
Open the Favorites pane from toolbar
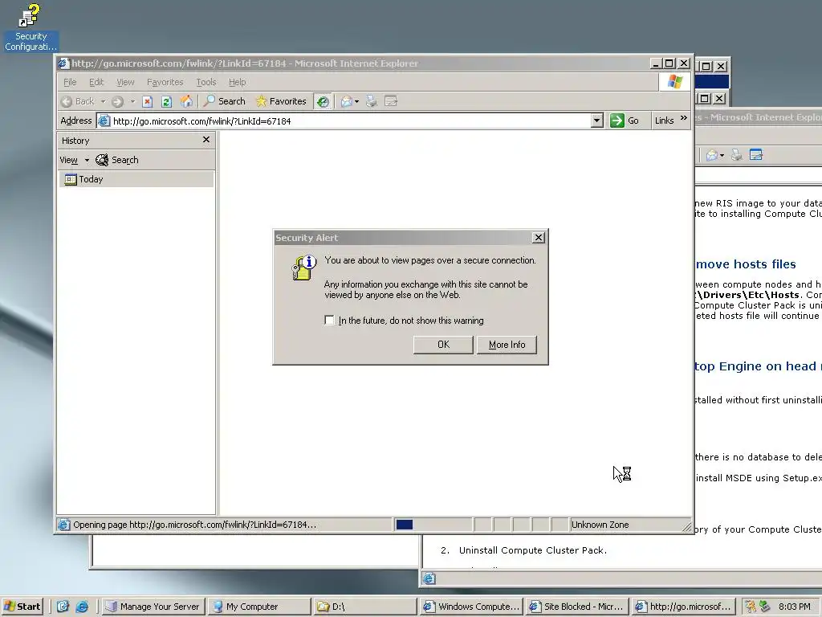pos(281,101)
